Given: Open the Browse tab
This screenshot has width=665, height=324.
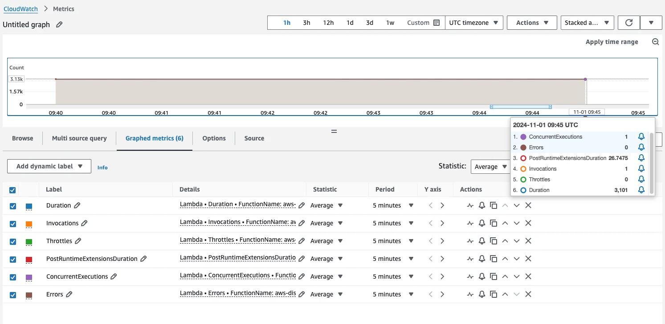Looking at the screenshot, I should tap(22, 138).
